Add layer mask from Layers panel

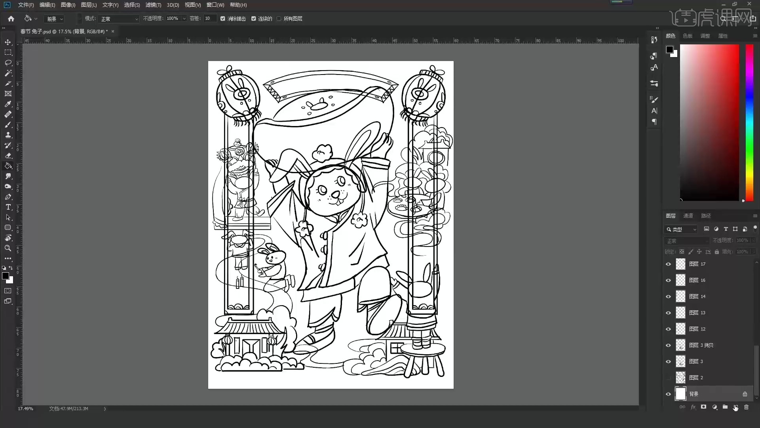703,407
